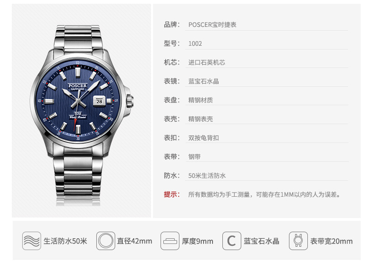The width and height of the screenshot is (373, 268).
Task: Click the watch crown on the case
Action: [130, 101]
